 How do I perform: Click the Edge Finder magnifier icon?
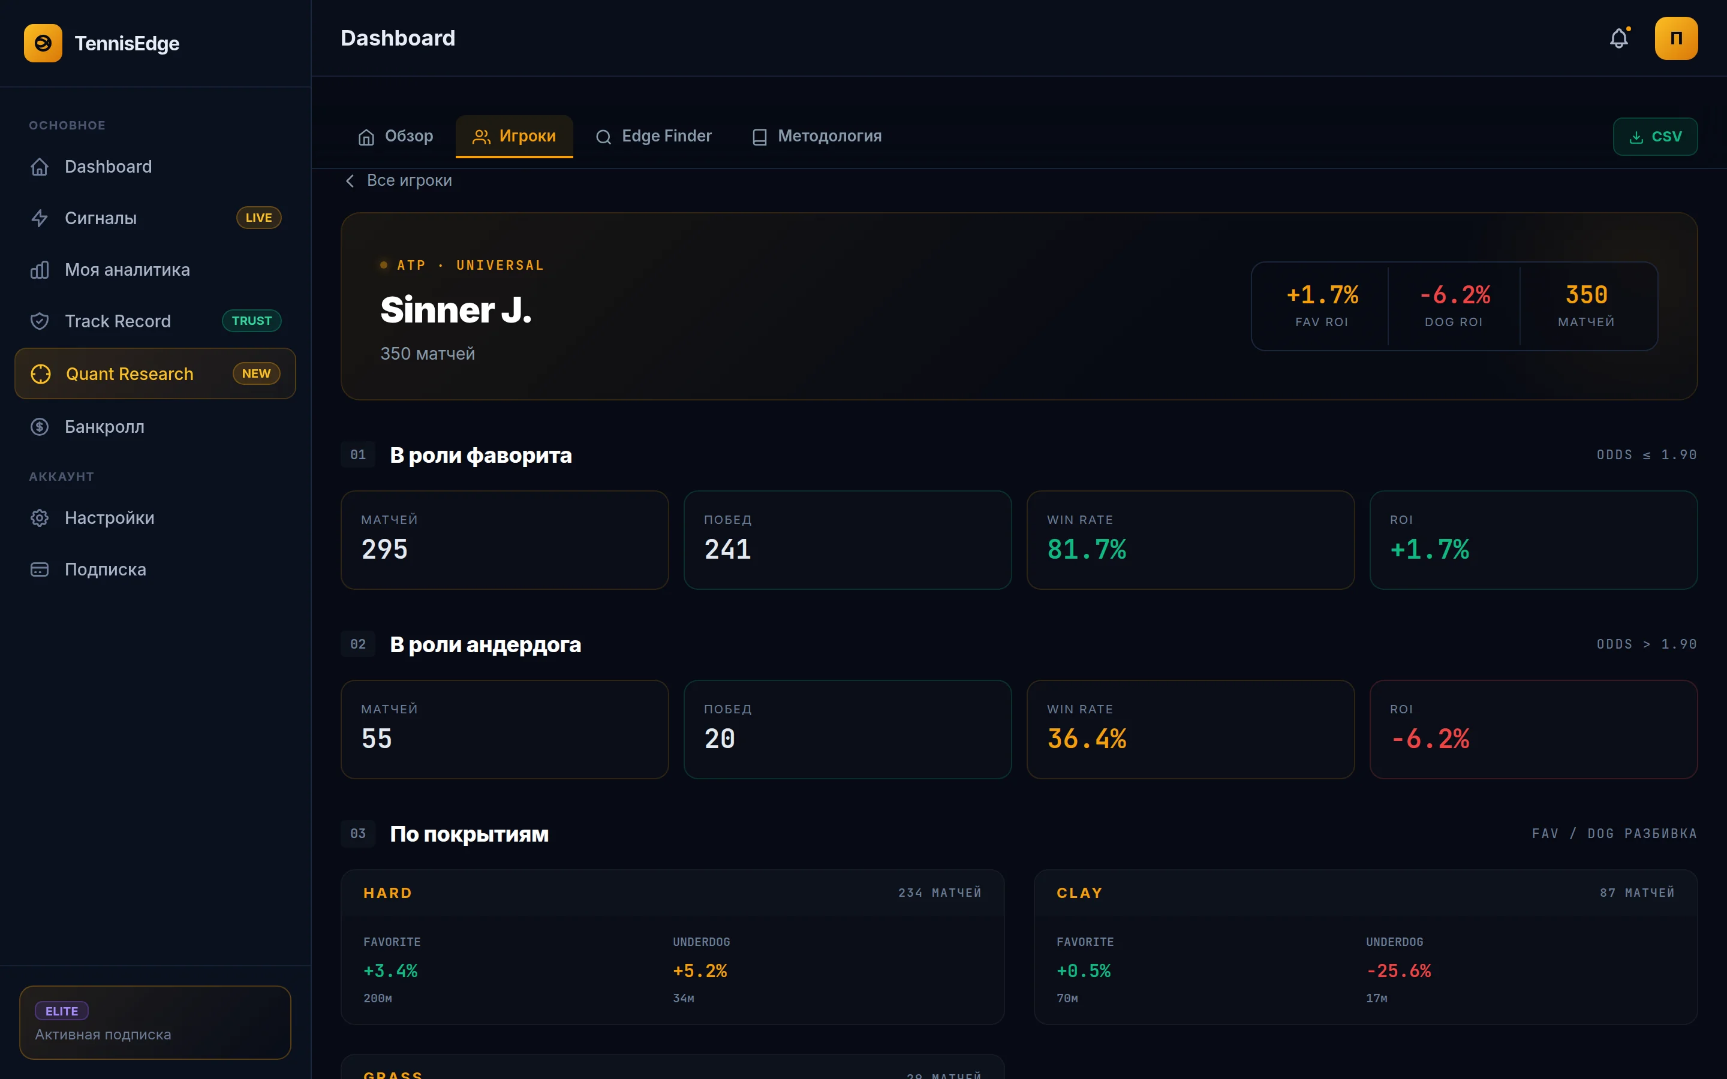tap(604, 137)
